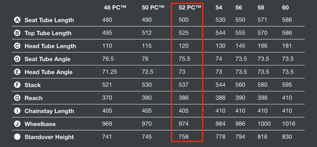This screenshot has height=147, width=317.
Task: Click the circled B icon beside Top Tube Length
Action: 17,33
